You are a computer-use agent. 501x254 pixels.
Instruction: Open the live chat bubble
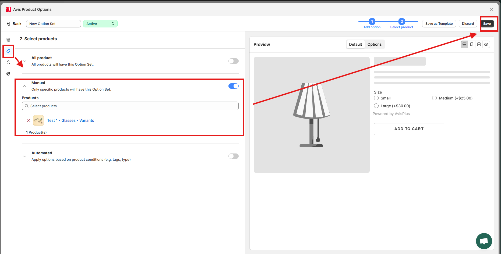(x=484, y=241)
